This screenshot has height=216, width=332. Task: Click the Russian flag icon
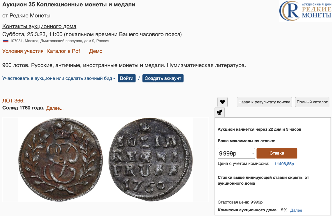[6, 41]
